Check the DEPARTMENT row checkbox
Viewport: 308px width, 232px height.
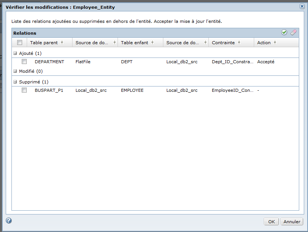(24, 61)
